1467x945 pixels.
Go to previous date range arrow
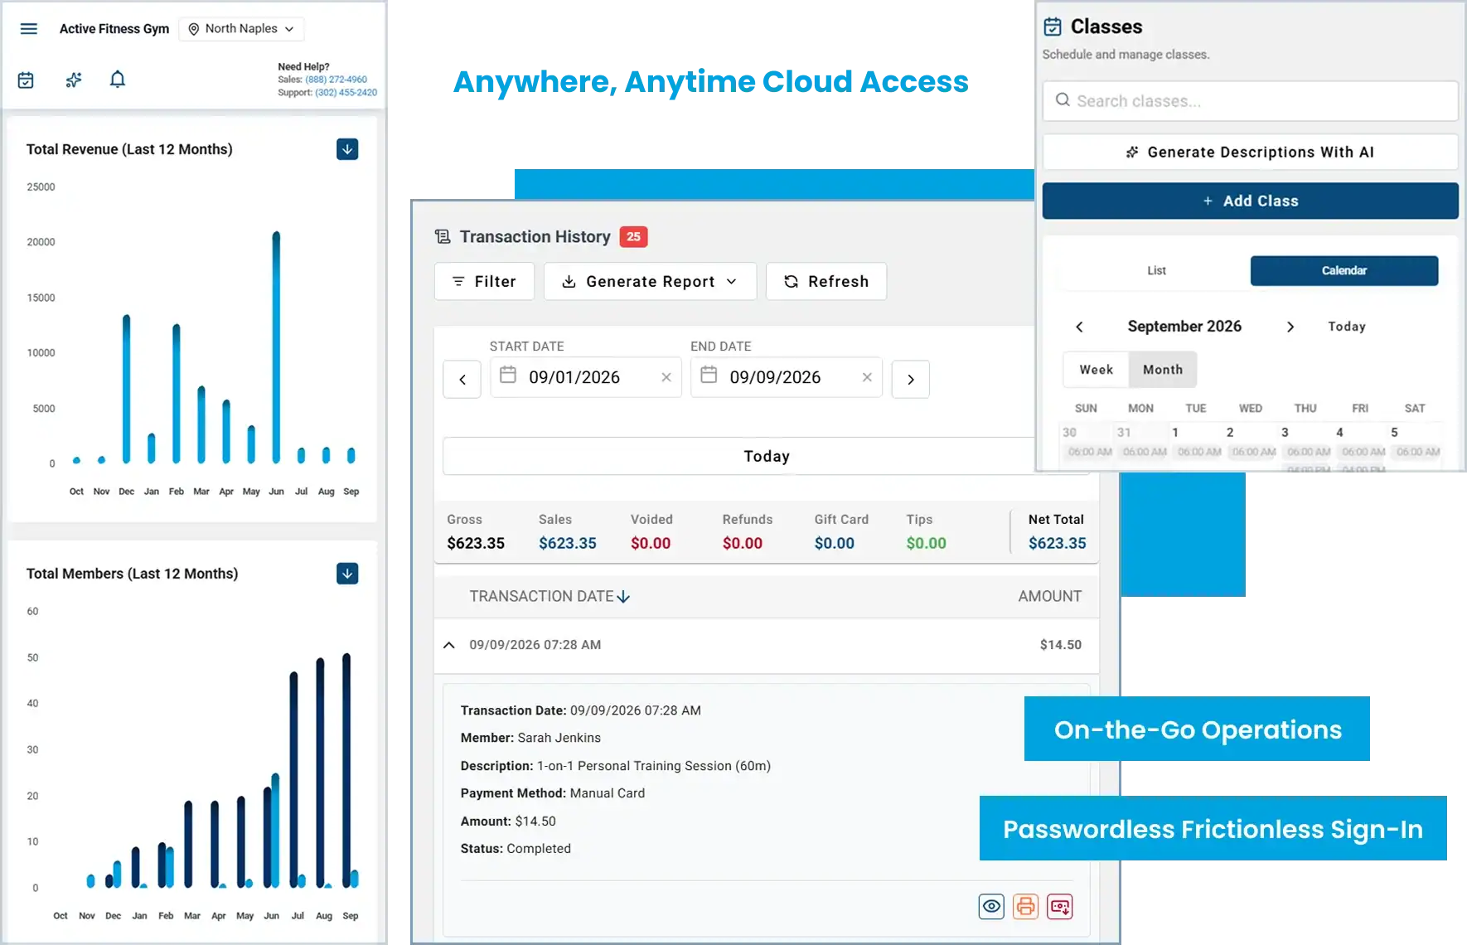[x=462, y=380]
